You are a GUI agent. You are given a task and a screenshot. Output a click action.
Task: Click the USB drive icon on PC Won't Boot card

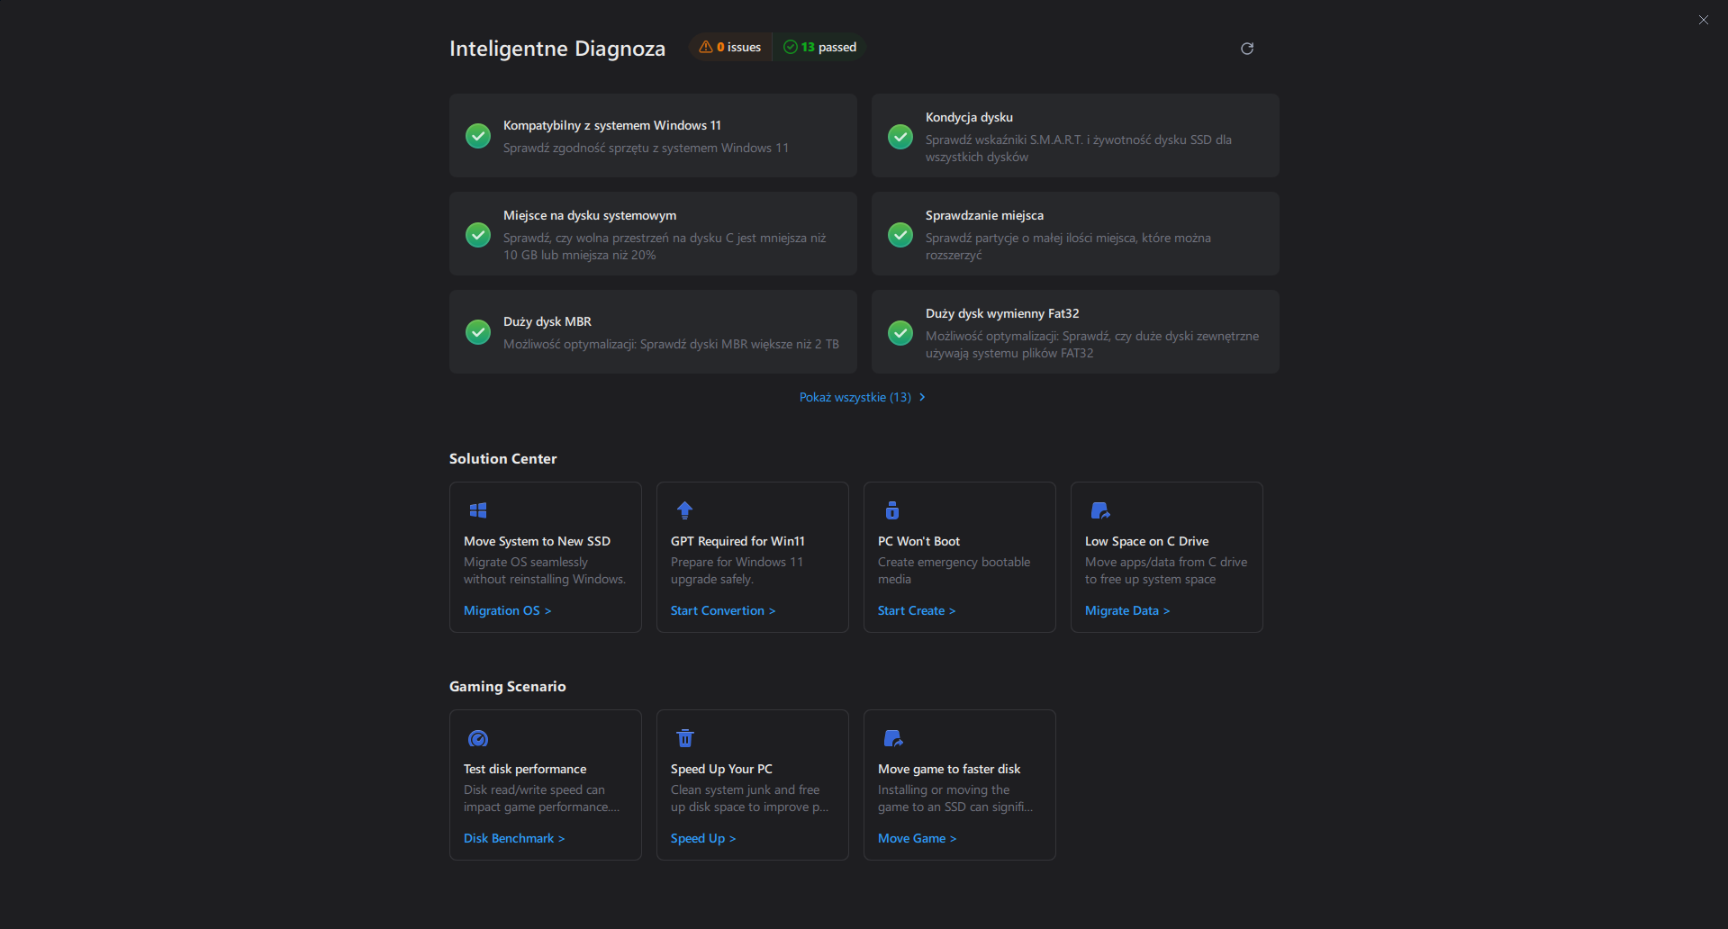pyautogui.click(x=892, y=510)
